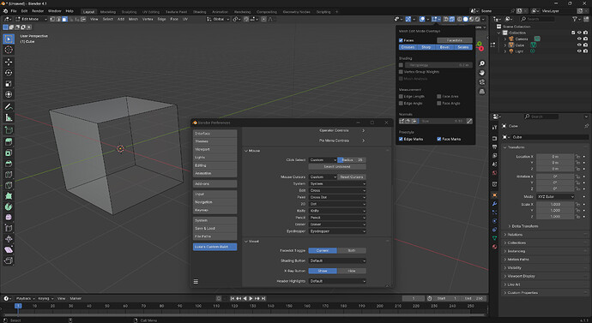Screen dimensions: 592x323
Task: Open the Knife cursor dropdown
Action: coord(337,211)
